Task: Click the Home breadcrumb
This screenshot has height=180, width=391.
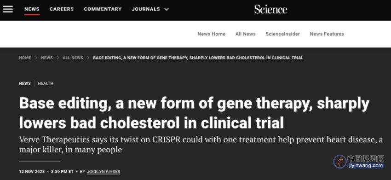Action: tap(25, 58)
